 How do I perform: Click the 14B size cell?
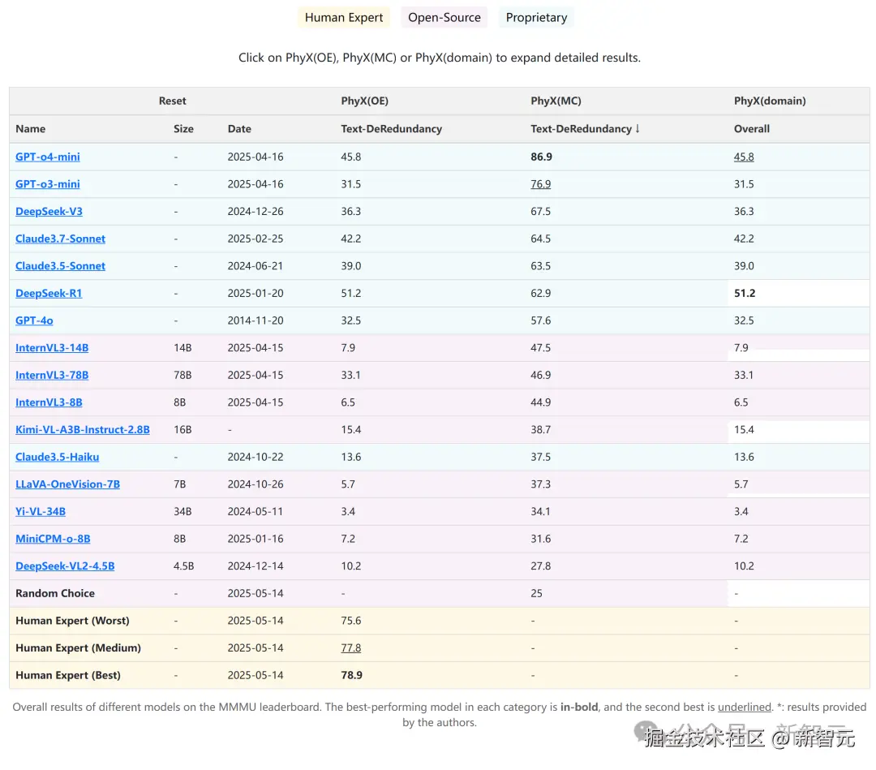[182, 348]
